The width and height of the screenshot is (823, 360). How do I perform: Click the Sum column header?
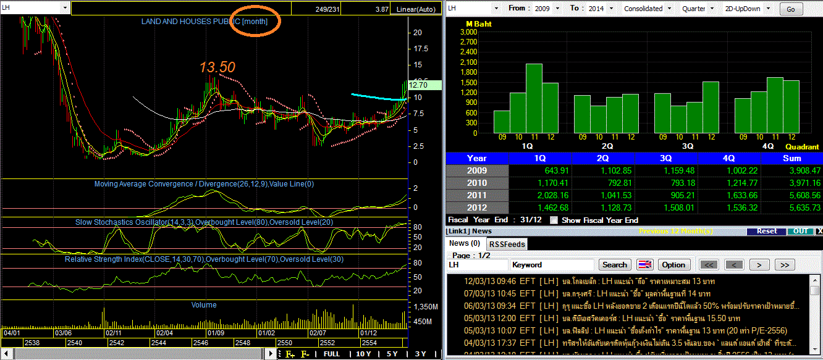click(791, 158)
